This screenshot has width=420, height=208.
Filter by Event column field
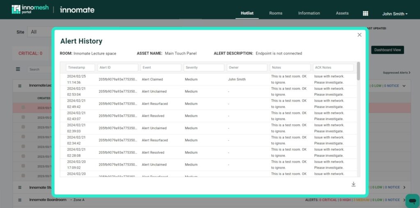coord(161,68)
